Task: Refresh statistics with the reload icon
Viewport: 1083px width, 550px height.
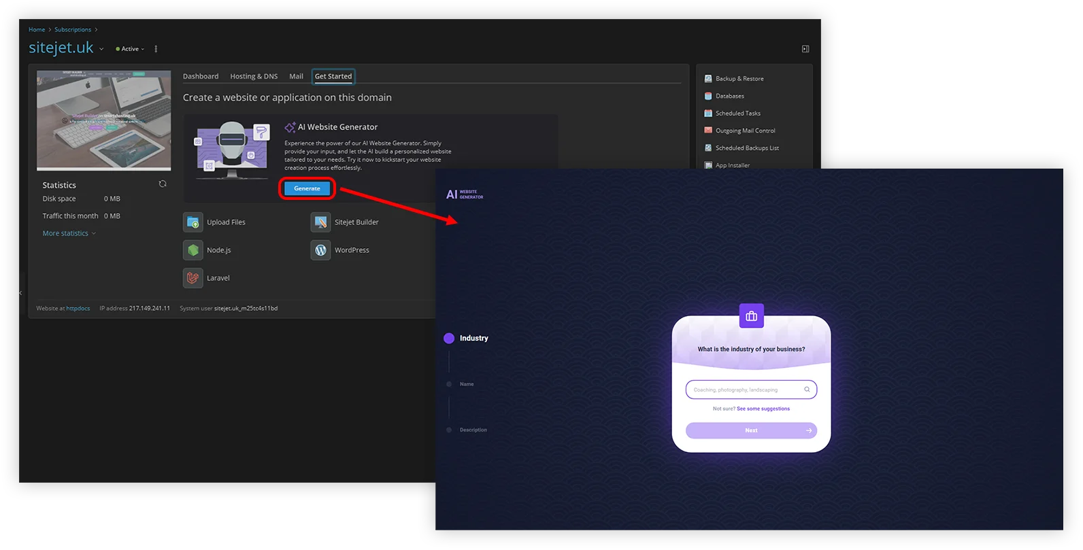Action: point(163,184)
